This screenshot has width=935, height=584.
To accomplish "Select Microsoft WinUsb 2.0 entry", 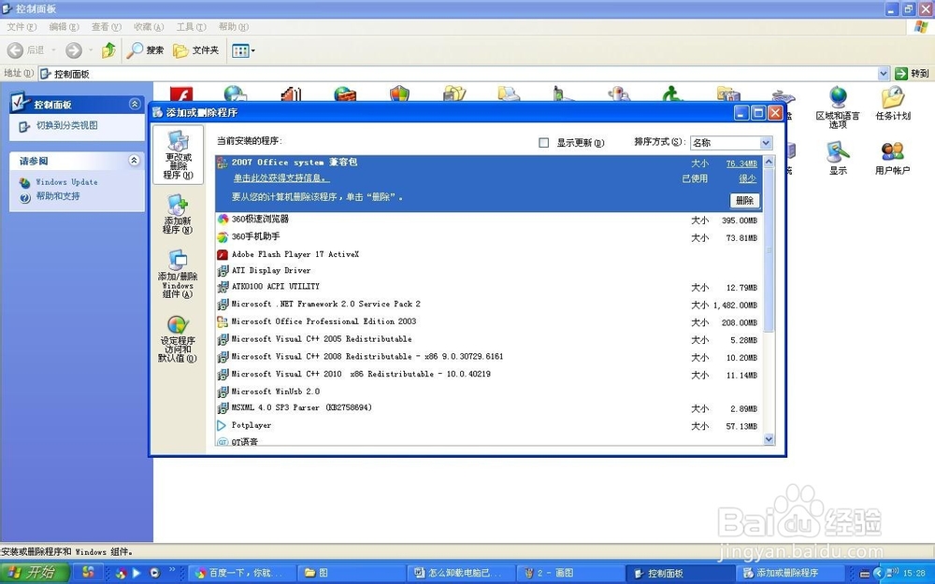I will [489, 392].
